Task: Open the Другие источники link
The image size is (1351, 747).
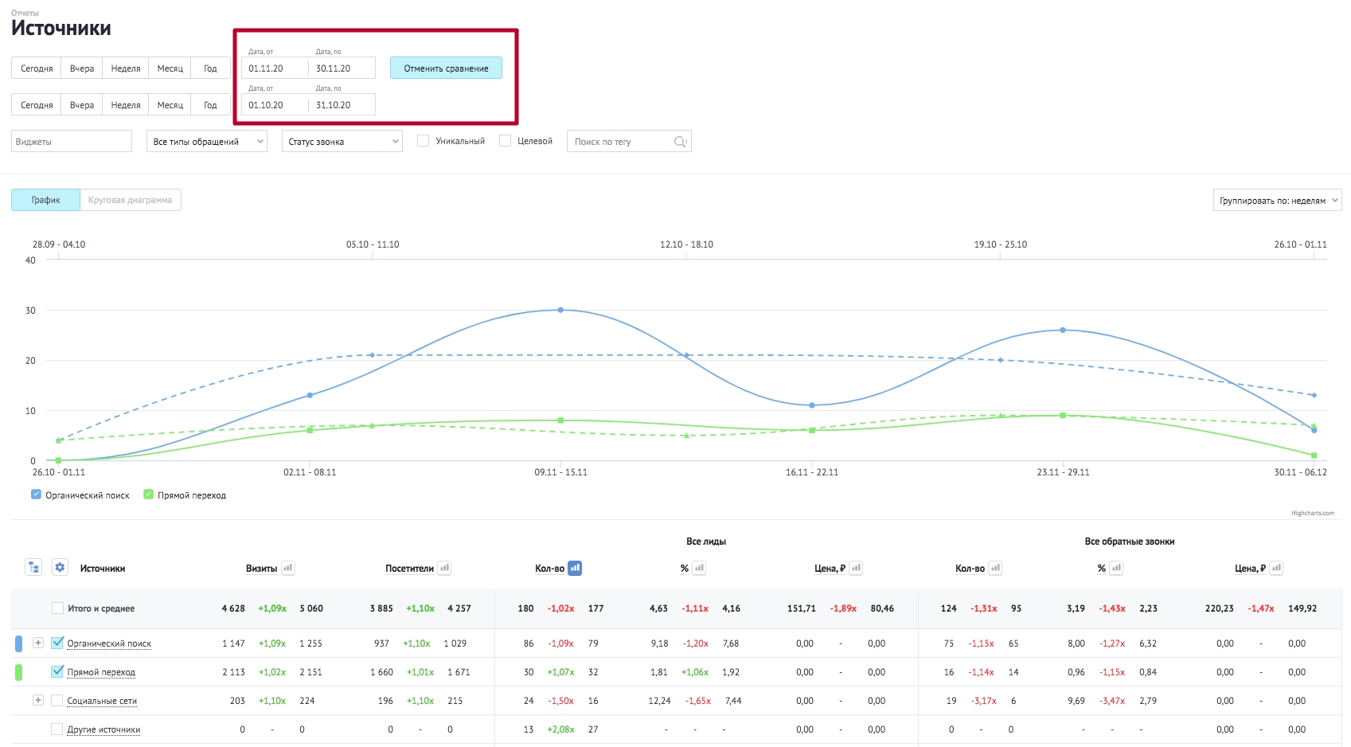Action: tap(103, 729)
